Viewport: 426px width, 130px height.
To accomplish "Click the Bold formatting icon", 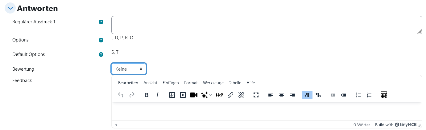I will click(147, 95).
